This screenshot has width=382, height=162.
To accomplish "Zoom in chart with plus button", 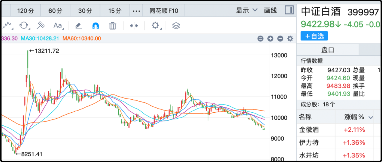I will [x=270, y=39].
